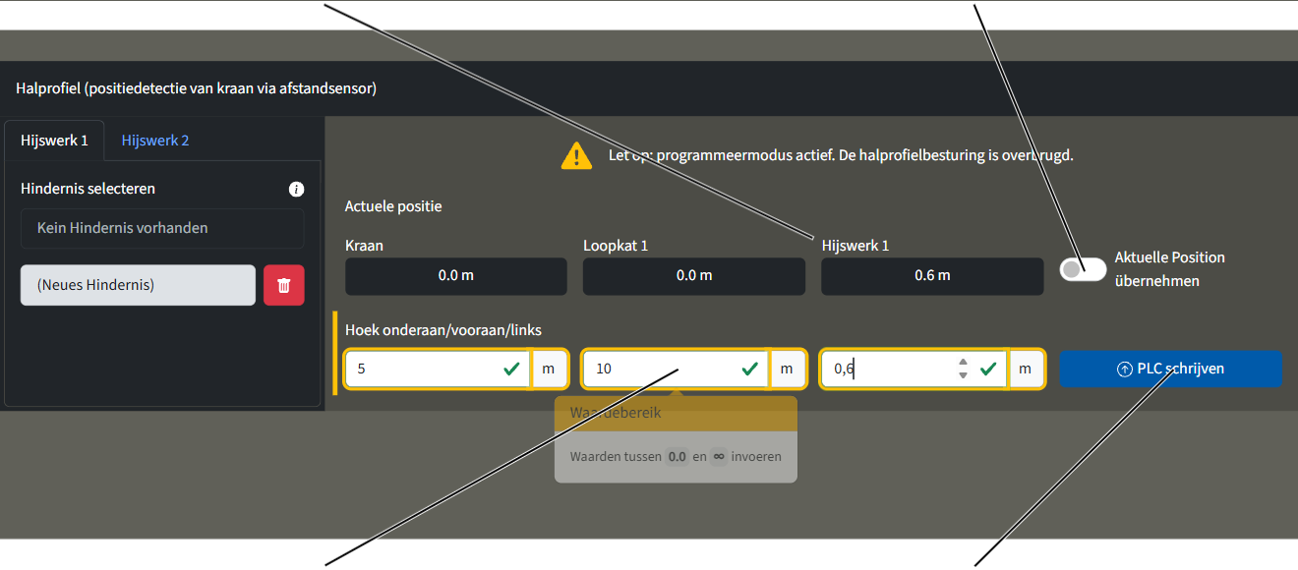The image size is (1298, 570).
Task: Click the green checkmark in the 0,6 field
Action: point(988,370)
